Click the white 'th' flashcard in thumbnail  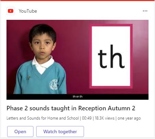(111, 56)
